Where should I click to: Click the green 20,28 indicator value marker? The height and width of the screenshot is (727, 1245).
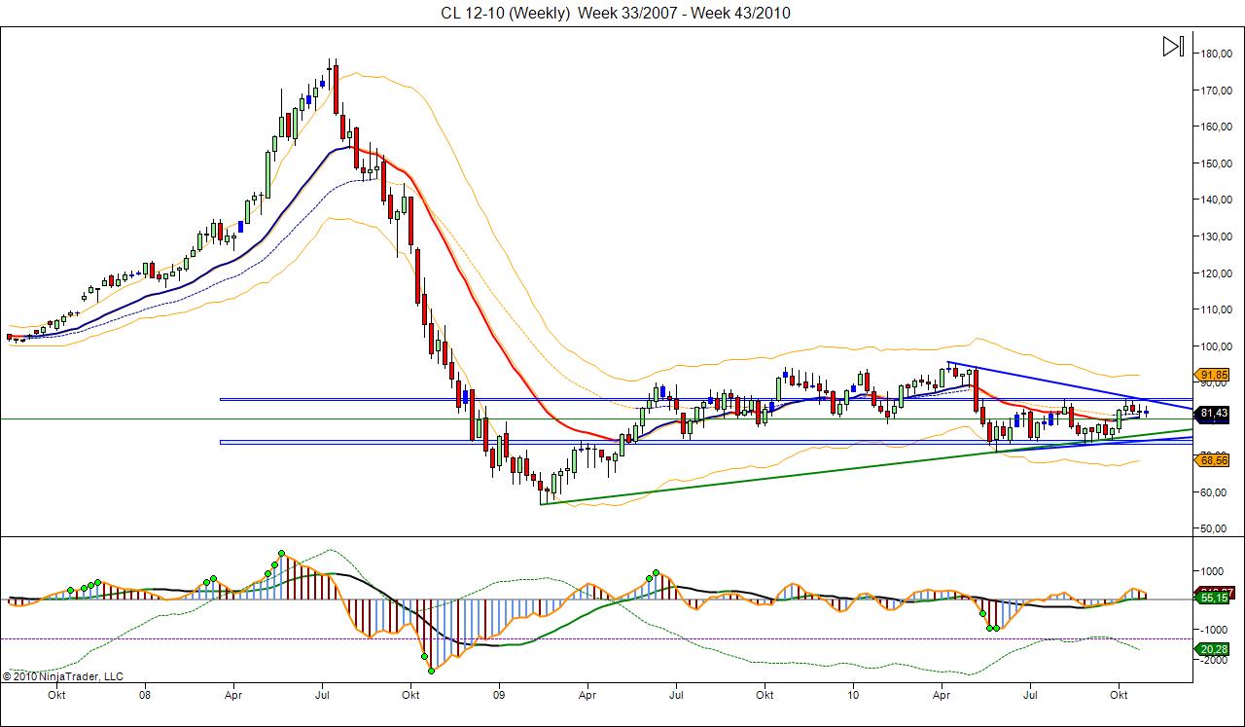click(1214, 650)
